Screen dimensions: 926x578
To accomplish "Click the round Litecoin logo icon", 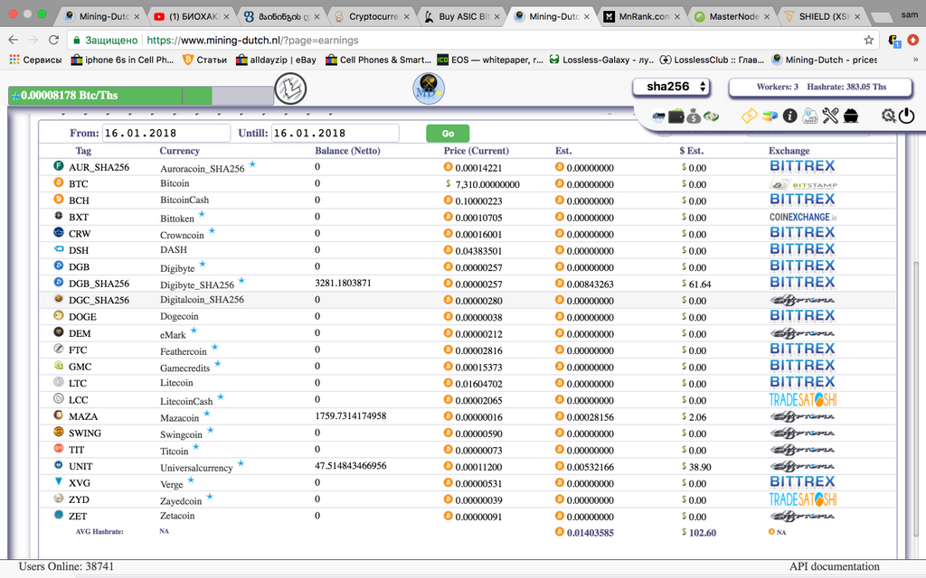I will click(290, 89).
